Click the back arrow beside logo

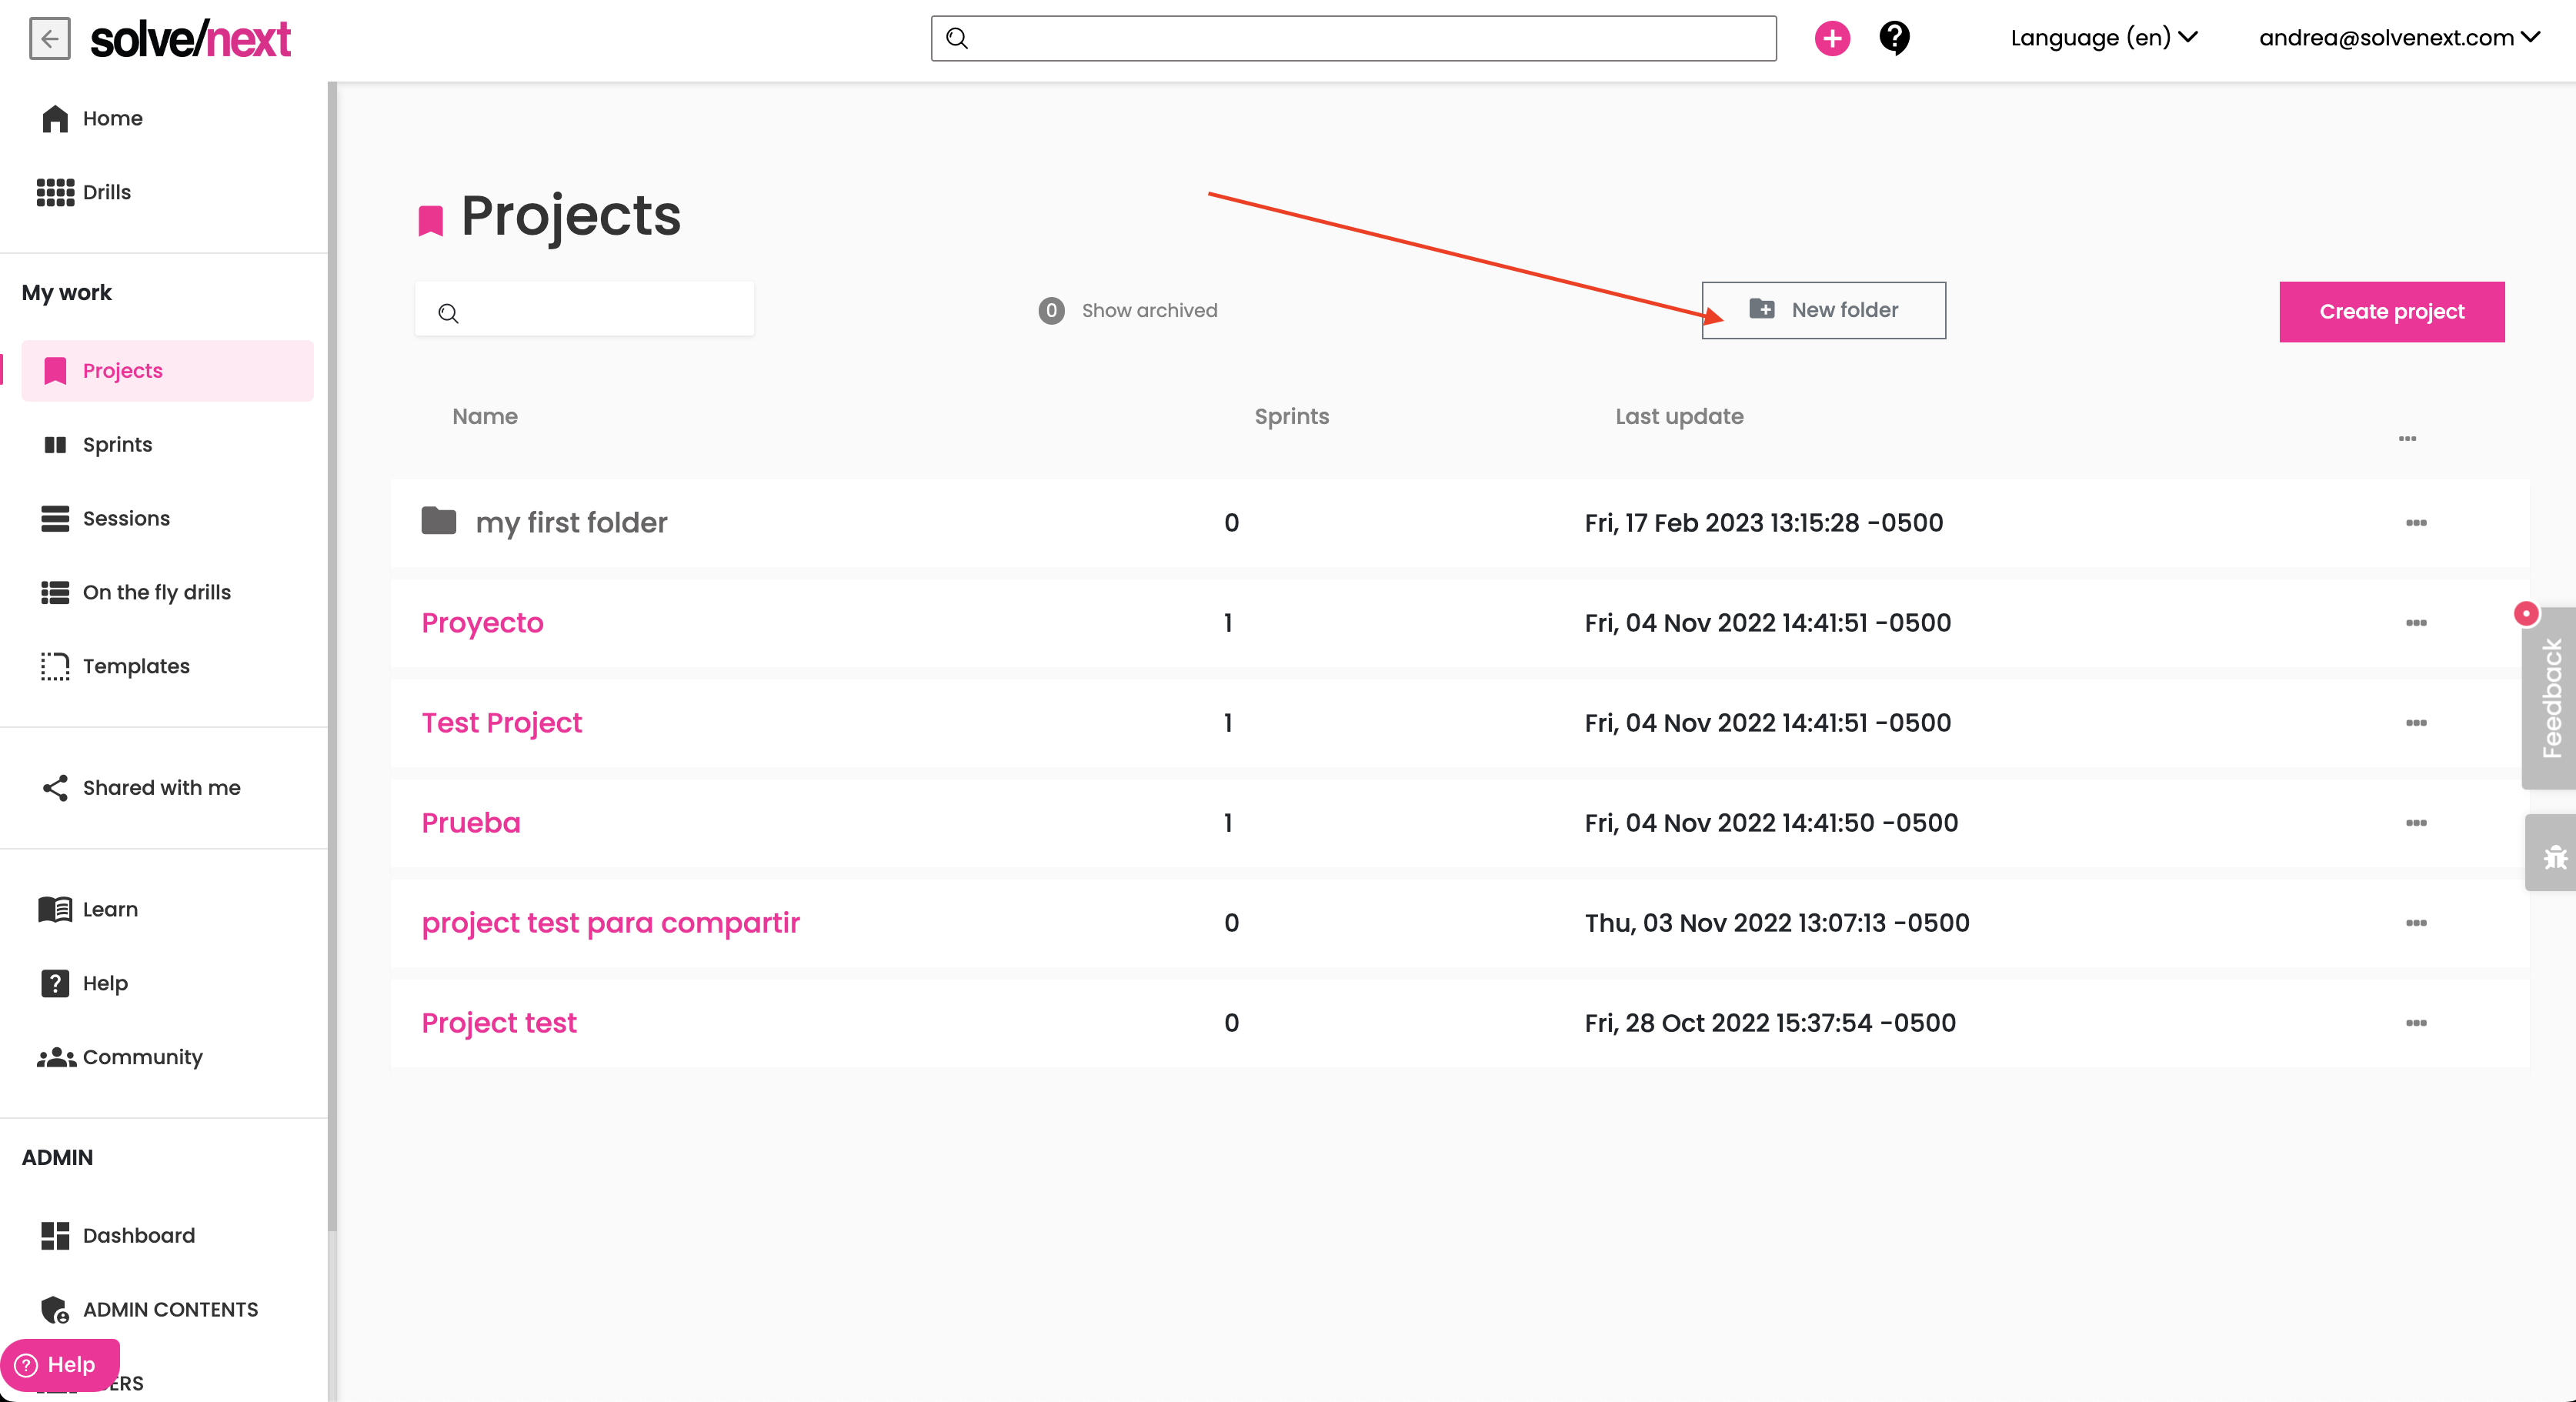point(49,39)
